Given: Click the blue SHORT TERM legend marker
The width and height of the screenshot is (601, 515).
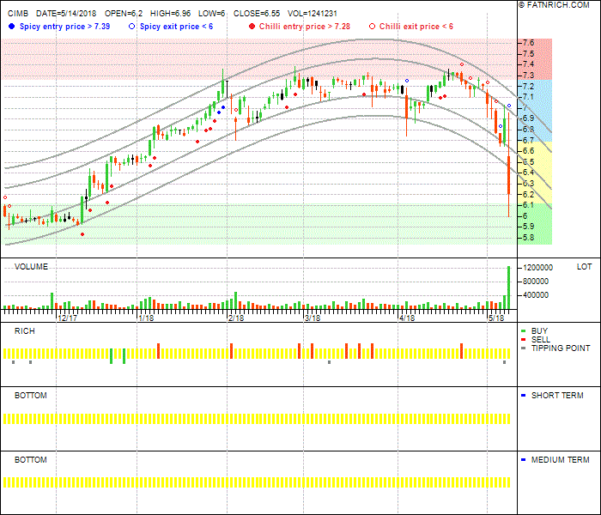Looking at the screenshot, I should pyautogui.click(x=523, y=396).
